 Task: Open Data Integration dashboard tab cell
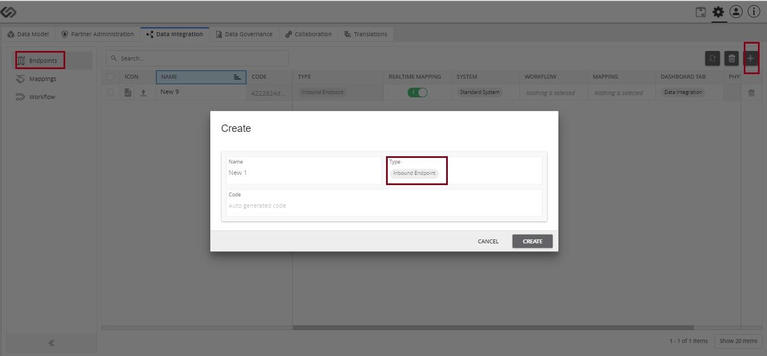coord(683,92)
